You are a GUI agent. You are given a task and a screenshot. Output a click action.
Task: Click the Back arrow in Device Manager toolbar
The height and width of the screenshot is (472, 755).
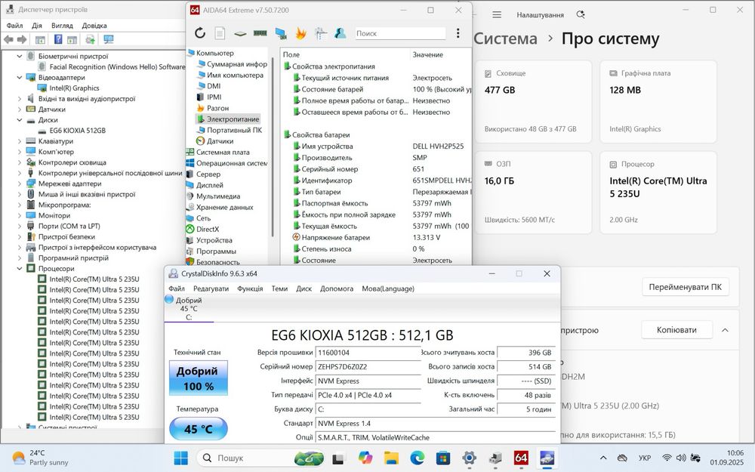point(8,39)
